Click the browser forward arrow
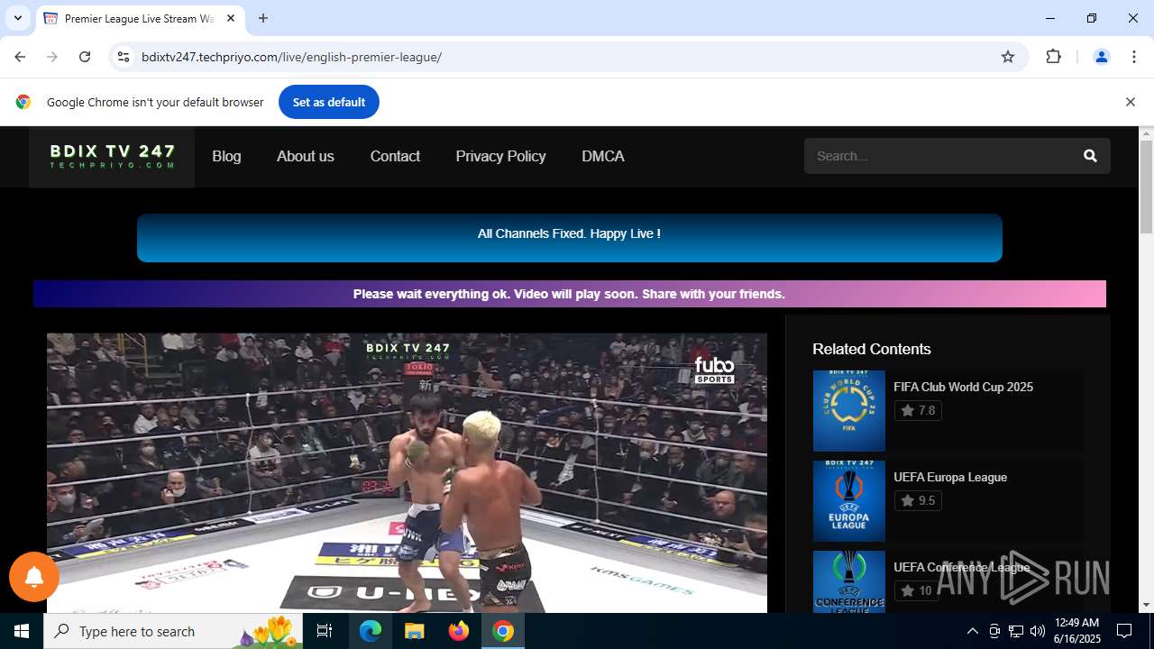 click(52, 57)
